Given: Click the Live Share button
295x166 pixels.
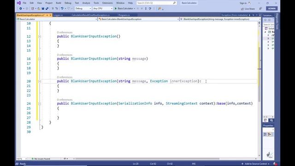Looking at the screenshot, I should point(248,9).
